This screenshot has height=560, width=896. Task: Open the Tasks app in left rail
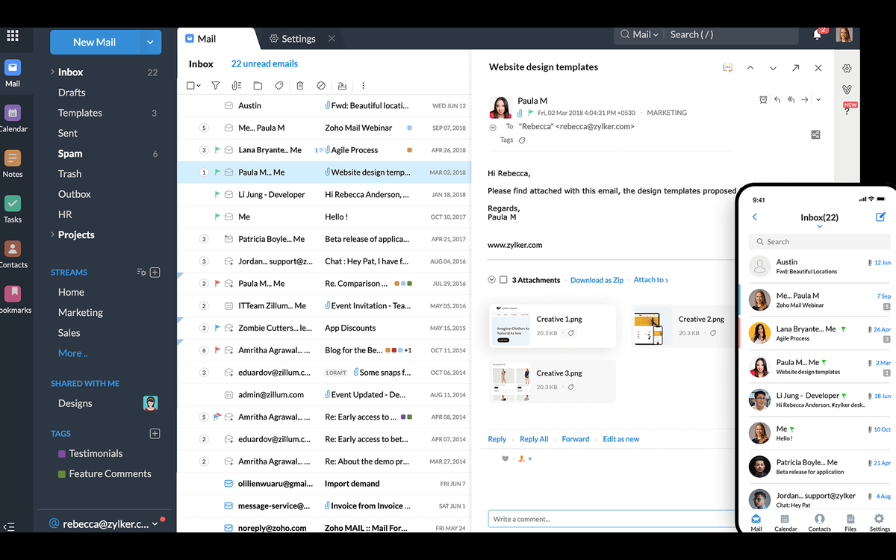pyautogui.click(x=13, y=209)
